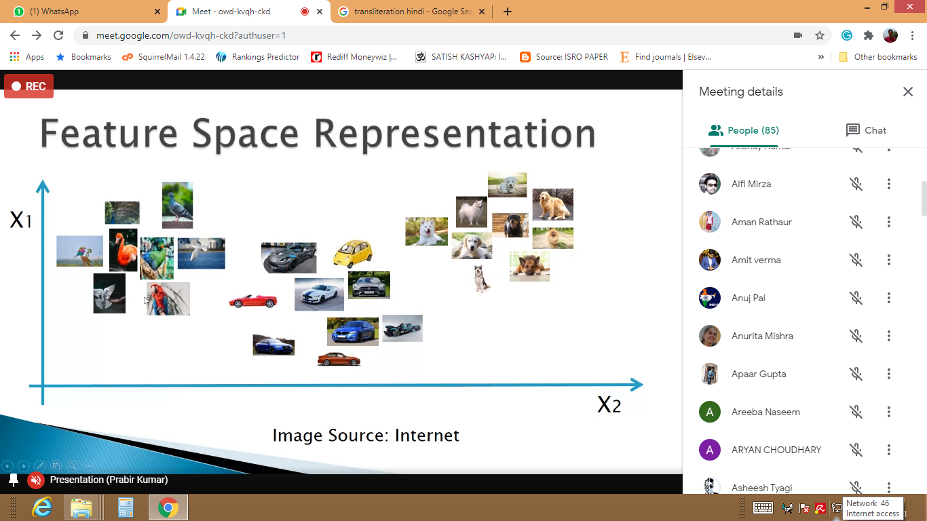Open the Chrome extensions puzzle icon
Viewport: 927px width, 521px height.
(x=868, y=35)
